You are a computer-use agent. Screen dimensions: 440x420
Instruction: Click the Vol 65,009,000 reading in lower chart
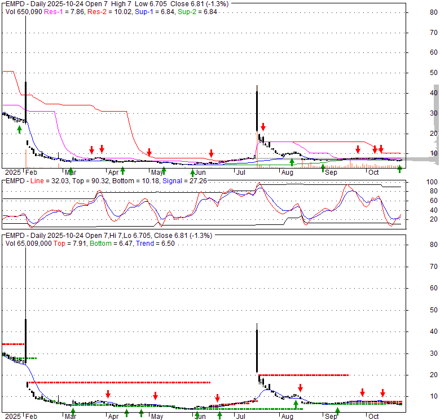pos(28,244)
